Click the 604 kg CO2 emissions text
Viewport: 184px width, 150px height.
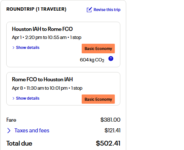[92, 60]
